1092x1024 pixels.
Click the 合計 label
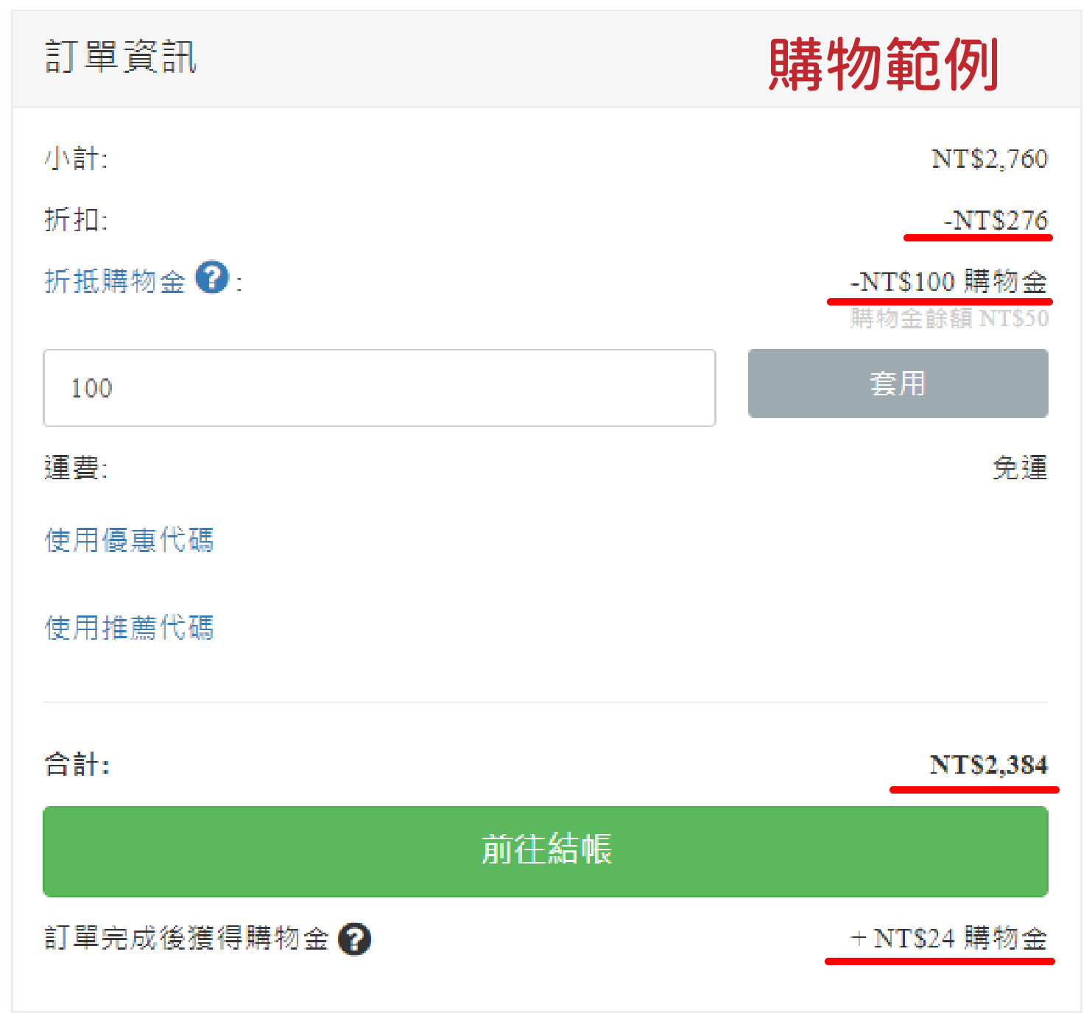(77, 765)
